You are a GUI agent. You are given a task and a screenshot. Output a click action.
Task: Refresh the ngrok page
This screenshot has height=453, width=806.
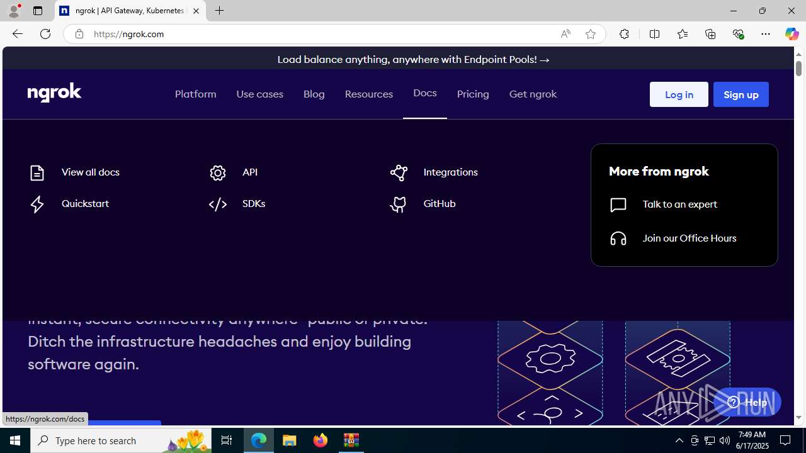(45, 34)
